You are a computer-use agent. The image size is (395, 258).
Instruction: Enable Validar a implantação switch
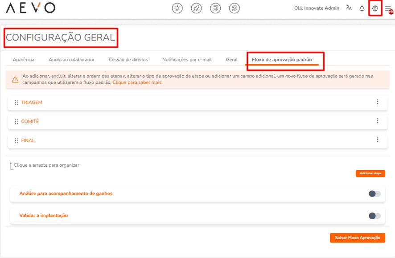click(x=374, y=216)
